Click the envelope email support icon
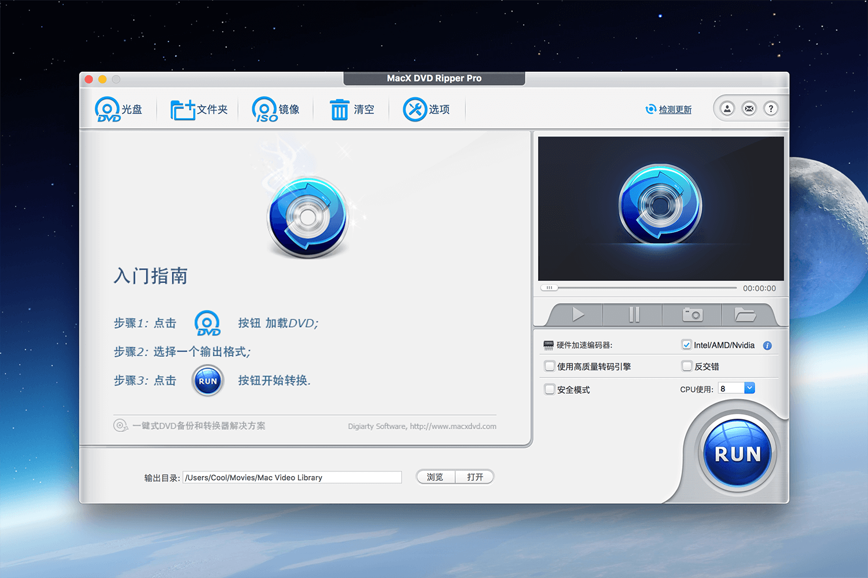Screen dimensions: 868x578 [749, 108]
